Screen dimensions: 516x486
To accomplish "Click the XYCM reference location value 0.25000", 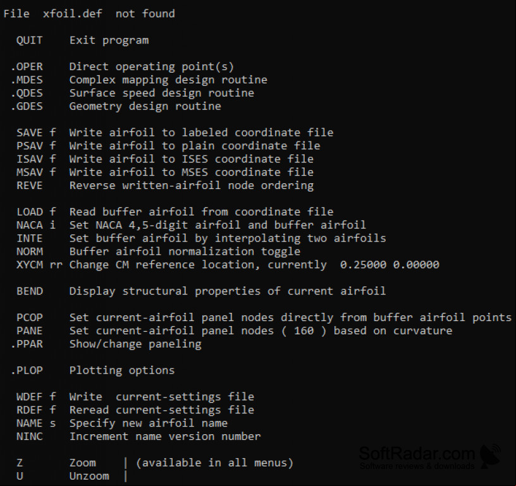I will coord(363,265).
